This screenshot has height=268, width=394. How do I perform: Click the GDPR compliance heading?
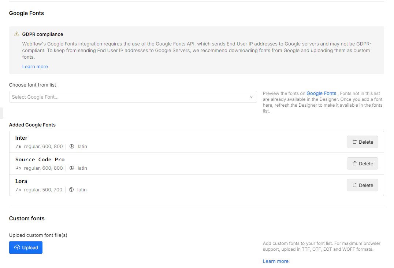point(43,34)
